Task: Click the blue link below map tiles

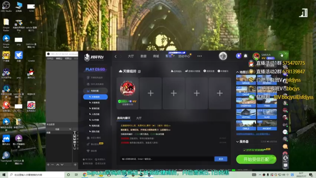Action: (253, 134)
